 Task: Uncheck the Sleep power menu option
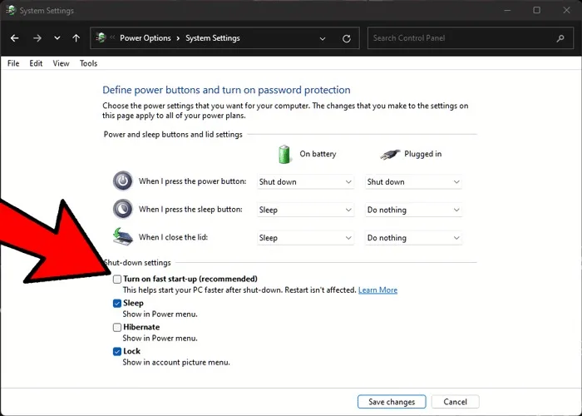(117, 304)
